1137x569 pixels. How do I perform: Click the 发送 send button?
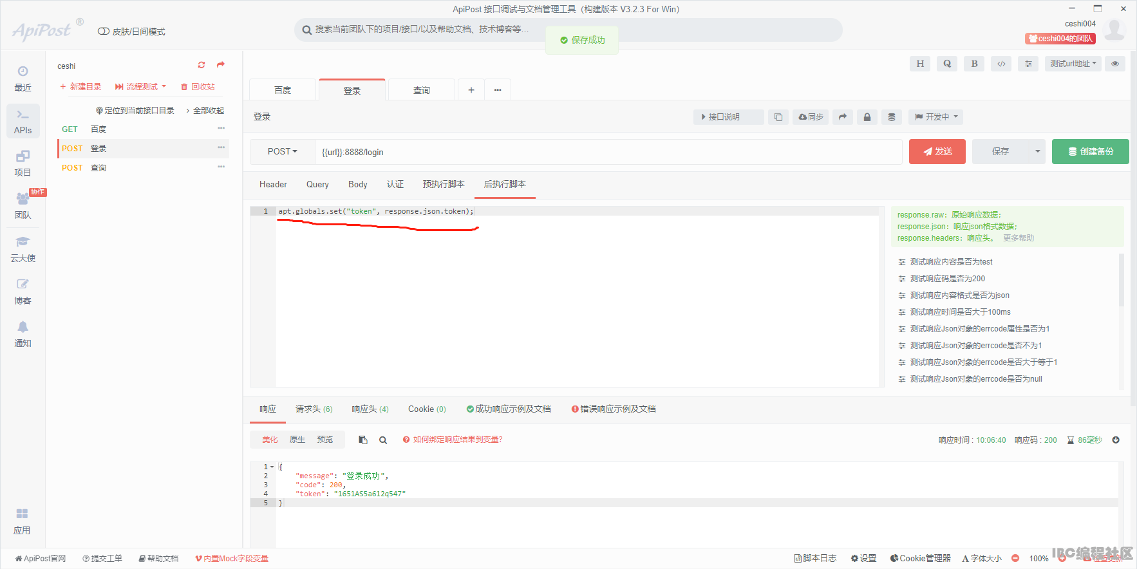pyautogui.click(x=937, y=152)
